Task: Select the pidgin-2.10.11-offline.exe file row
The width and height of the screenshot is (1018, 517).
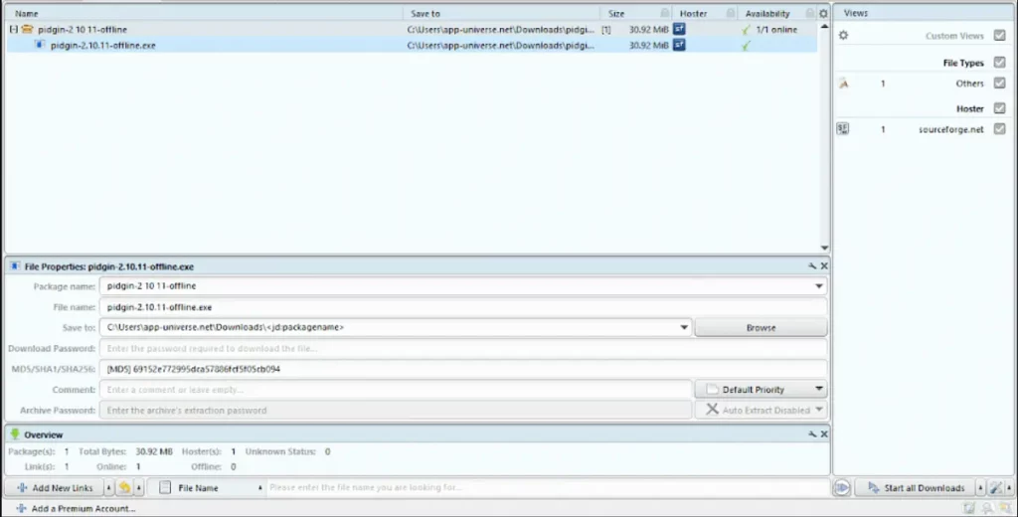Action: pos(411,45)
